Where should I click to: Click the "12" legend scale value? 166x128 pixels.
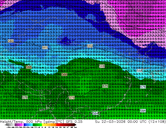[49, 127]
